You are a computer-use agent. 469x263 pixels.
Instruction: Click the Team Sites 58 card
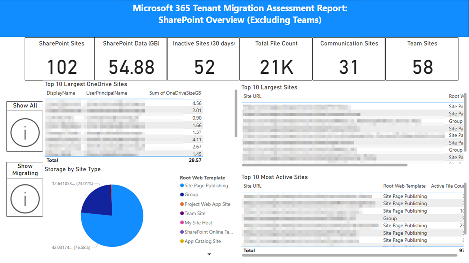422,59
